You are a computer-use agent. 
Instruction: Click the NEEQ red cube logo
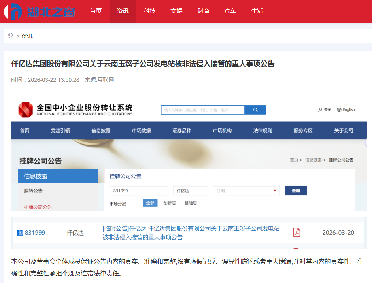click(x=26, y=110)
